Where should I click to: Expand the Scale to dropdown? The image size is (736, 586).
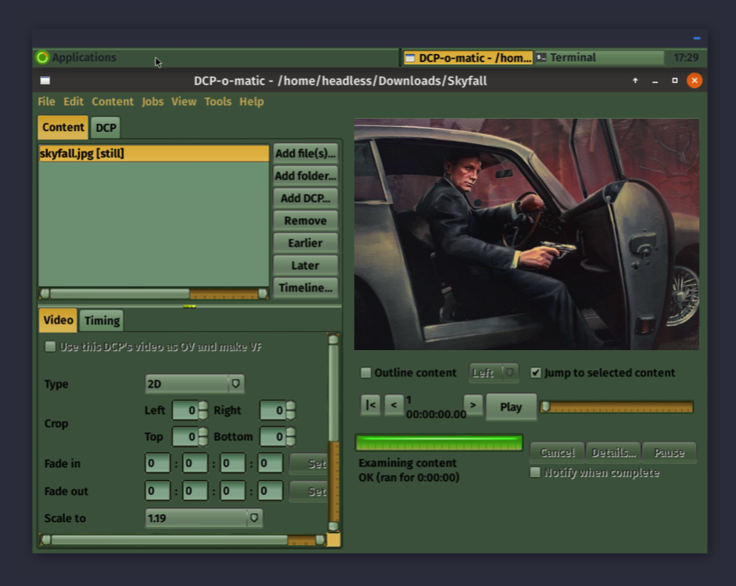pos(204,518)
